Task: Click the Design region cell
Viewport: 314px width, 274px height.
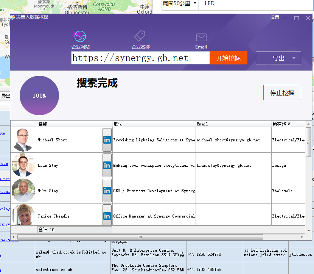Action: tap(288, 165)
